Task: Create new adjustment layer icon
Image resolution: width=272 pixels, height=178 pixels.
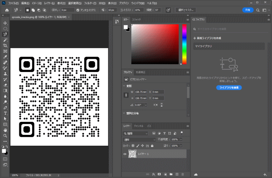Action: point(165,174)
